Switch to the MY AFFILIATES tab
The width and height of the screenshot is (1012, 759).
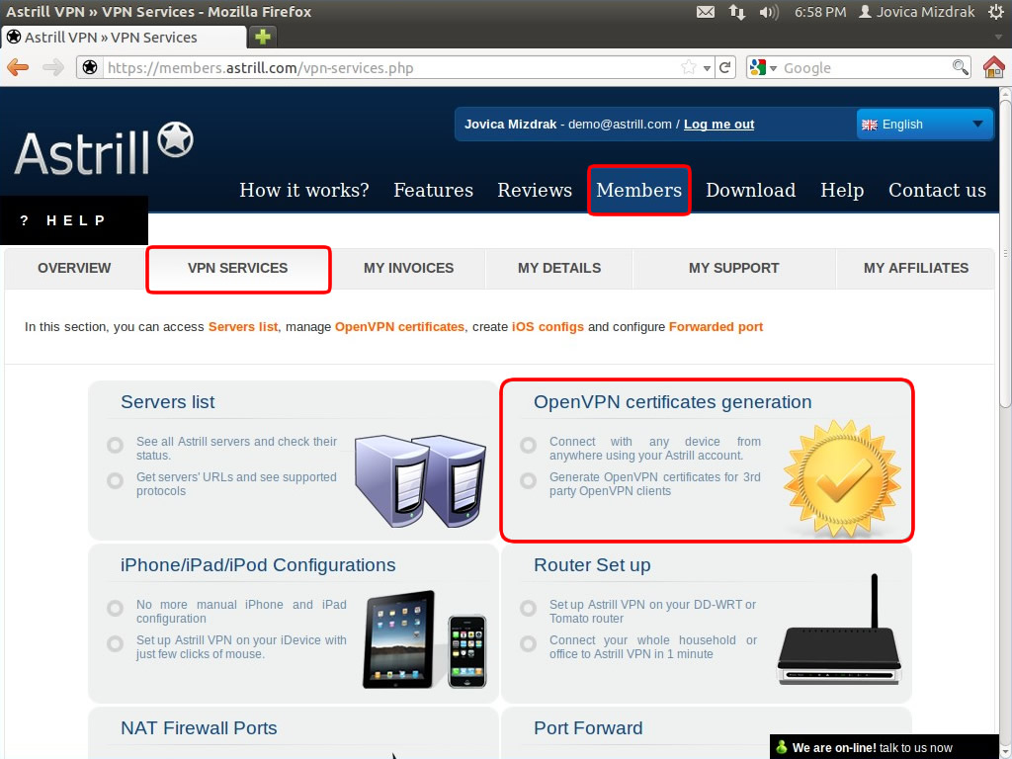coord(916,268)
